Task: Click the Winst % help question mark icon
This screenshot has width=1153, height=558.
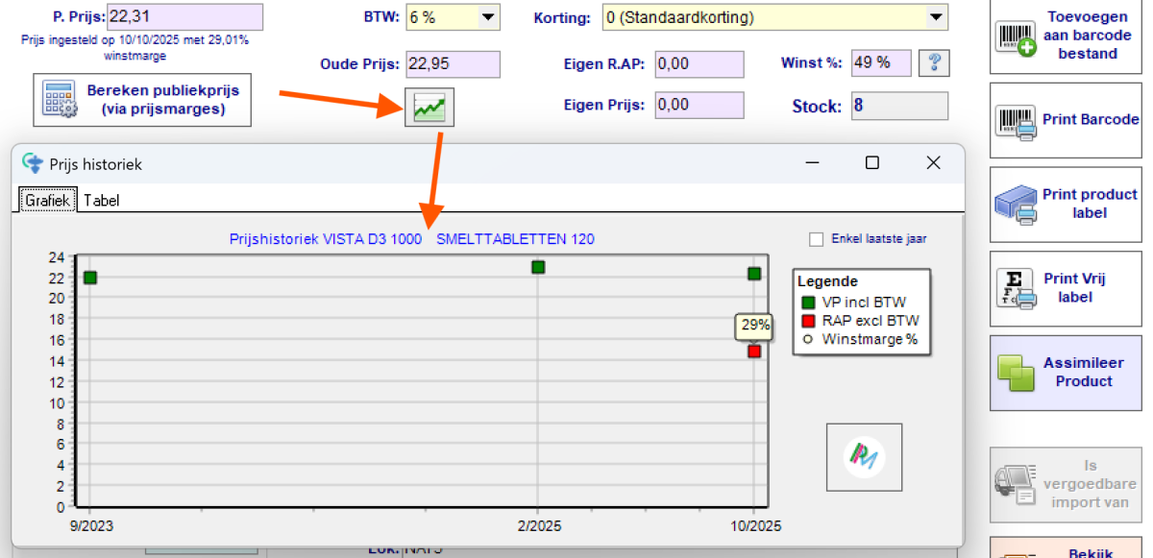Action: point(933,63)
